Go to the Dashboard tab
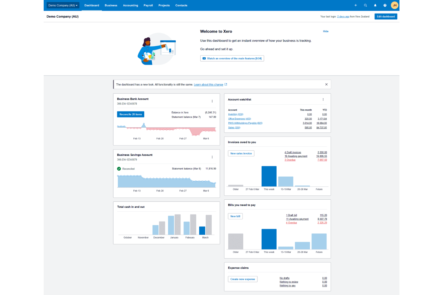 click(x=92, y=5)
